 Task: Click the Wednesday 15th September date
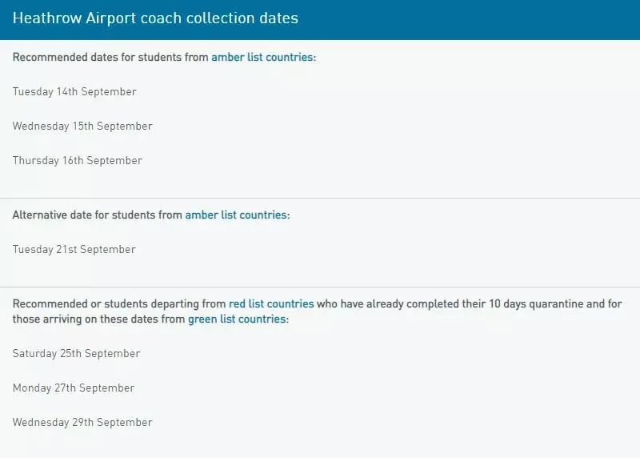[82, 127]
